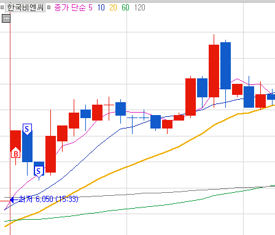
Task: Click the lower S sell marker
Action: pyautogui.click(x=39, y=171)
